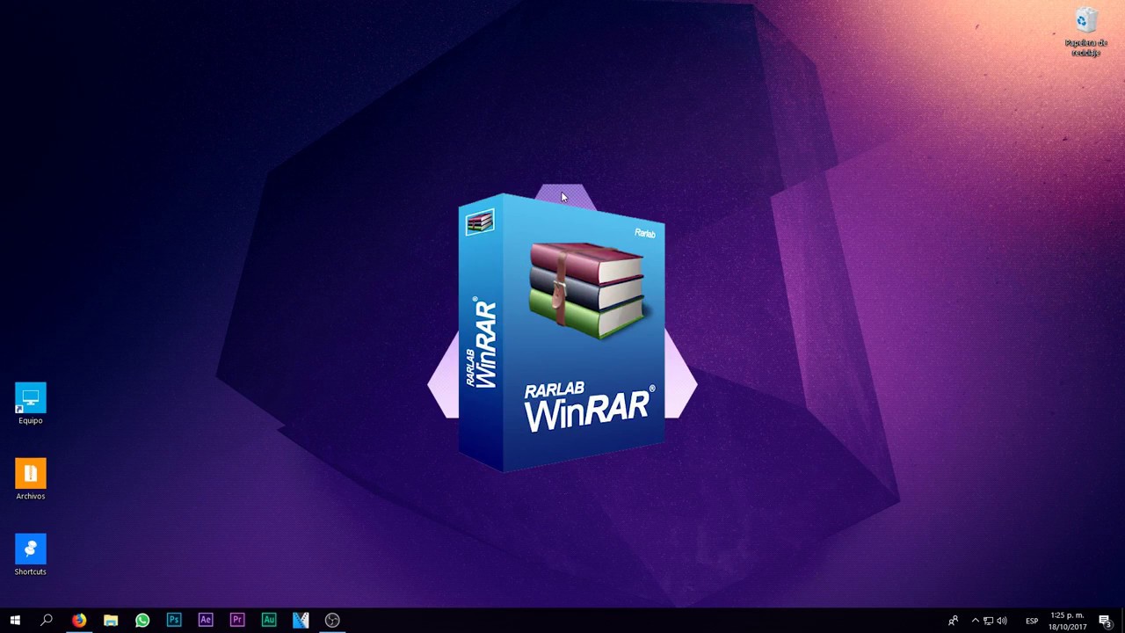
Task: Open the Action Center notifications
Action: pos(1106,621)
